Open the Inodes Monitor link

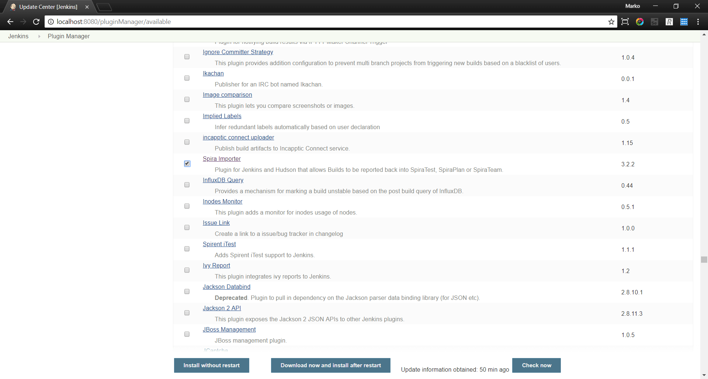tap(222, 202)
